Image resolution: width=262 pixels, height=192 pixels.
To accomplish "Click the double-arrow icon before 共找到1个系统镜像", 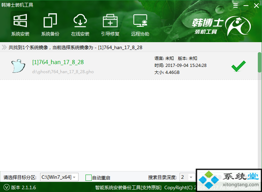I will (x=4, y=47).
